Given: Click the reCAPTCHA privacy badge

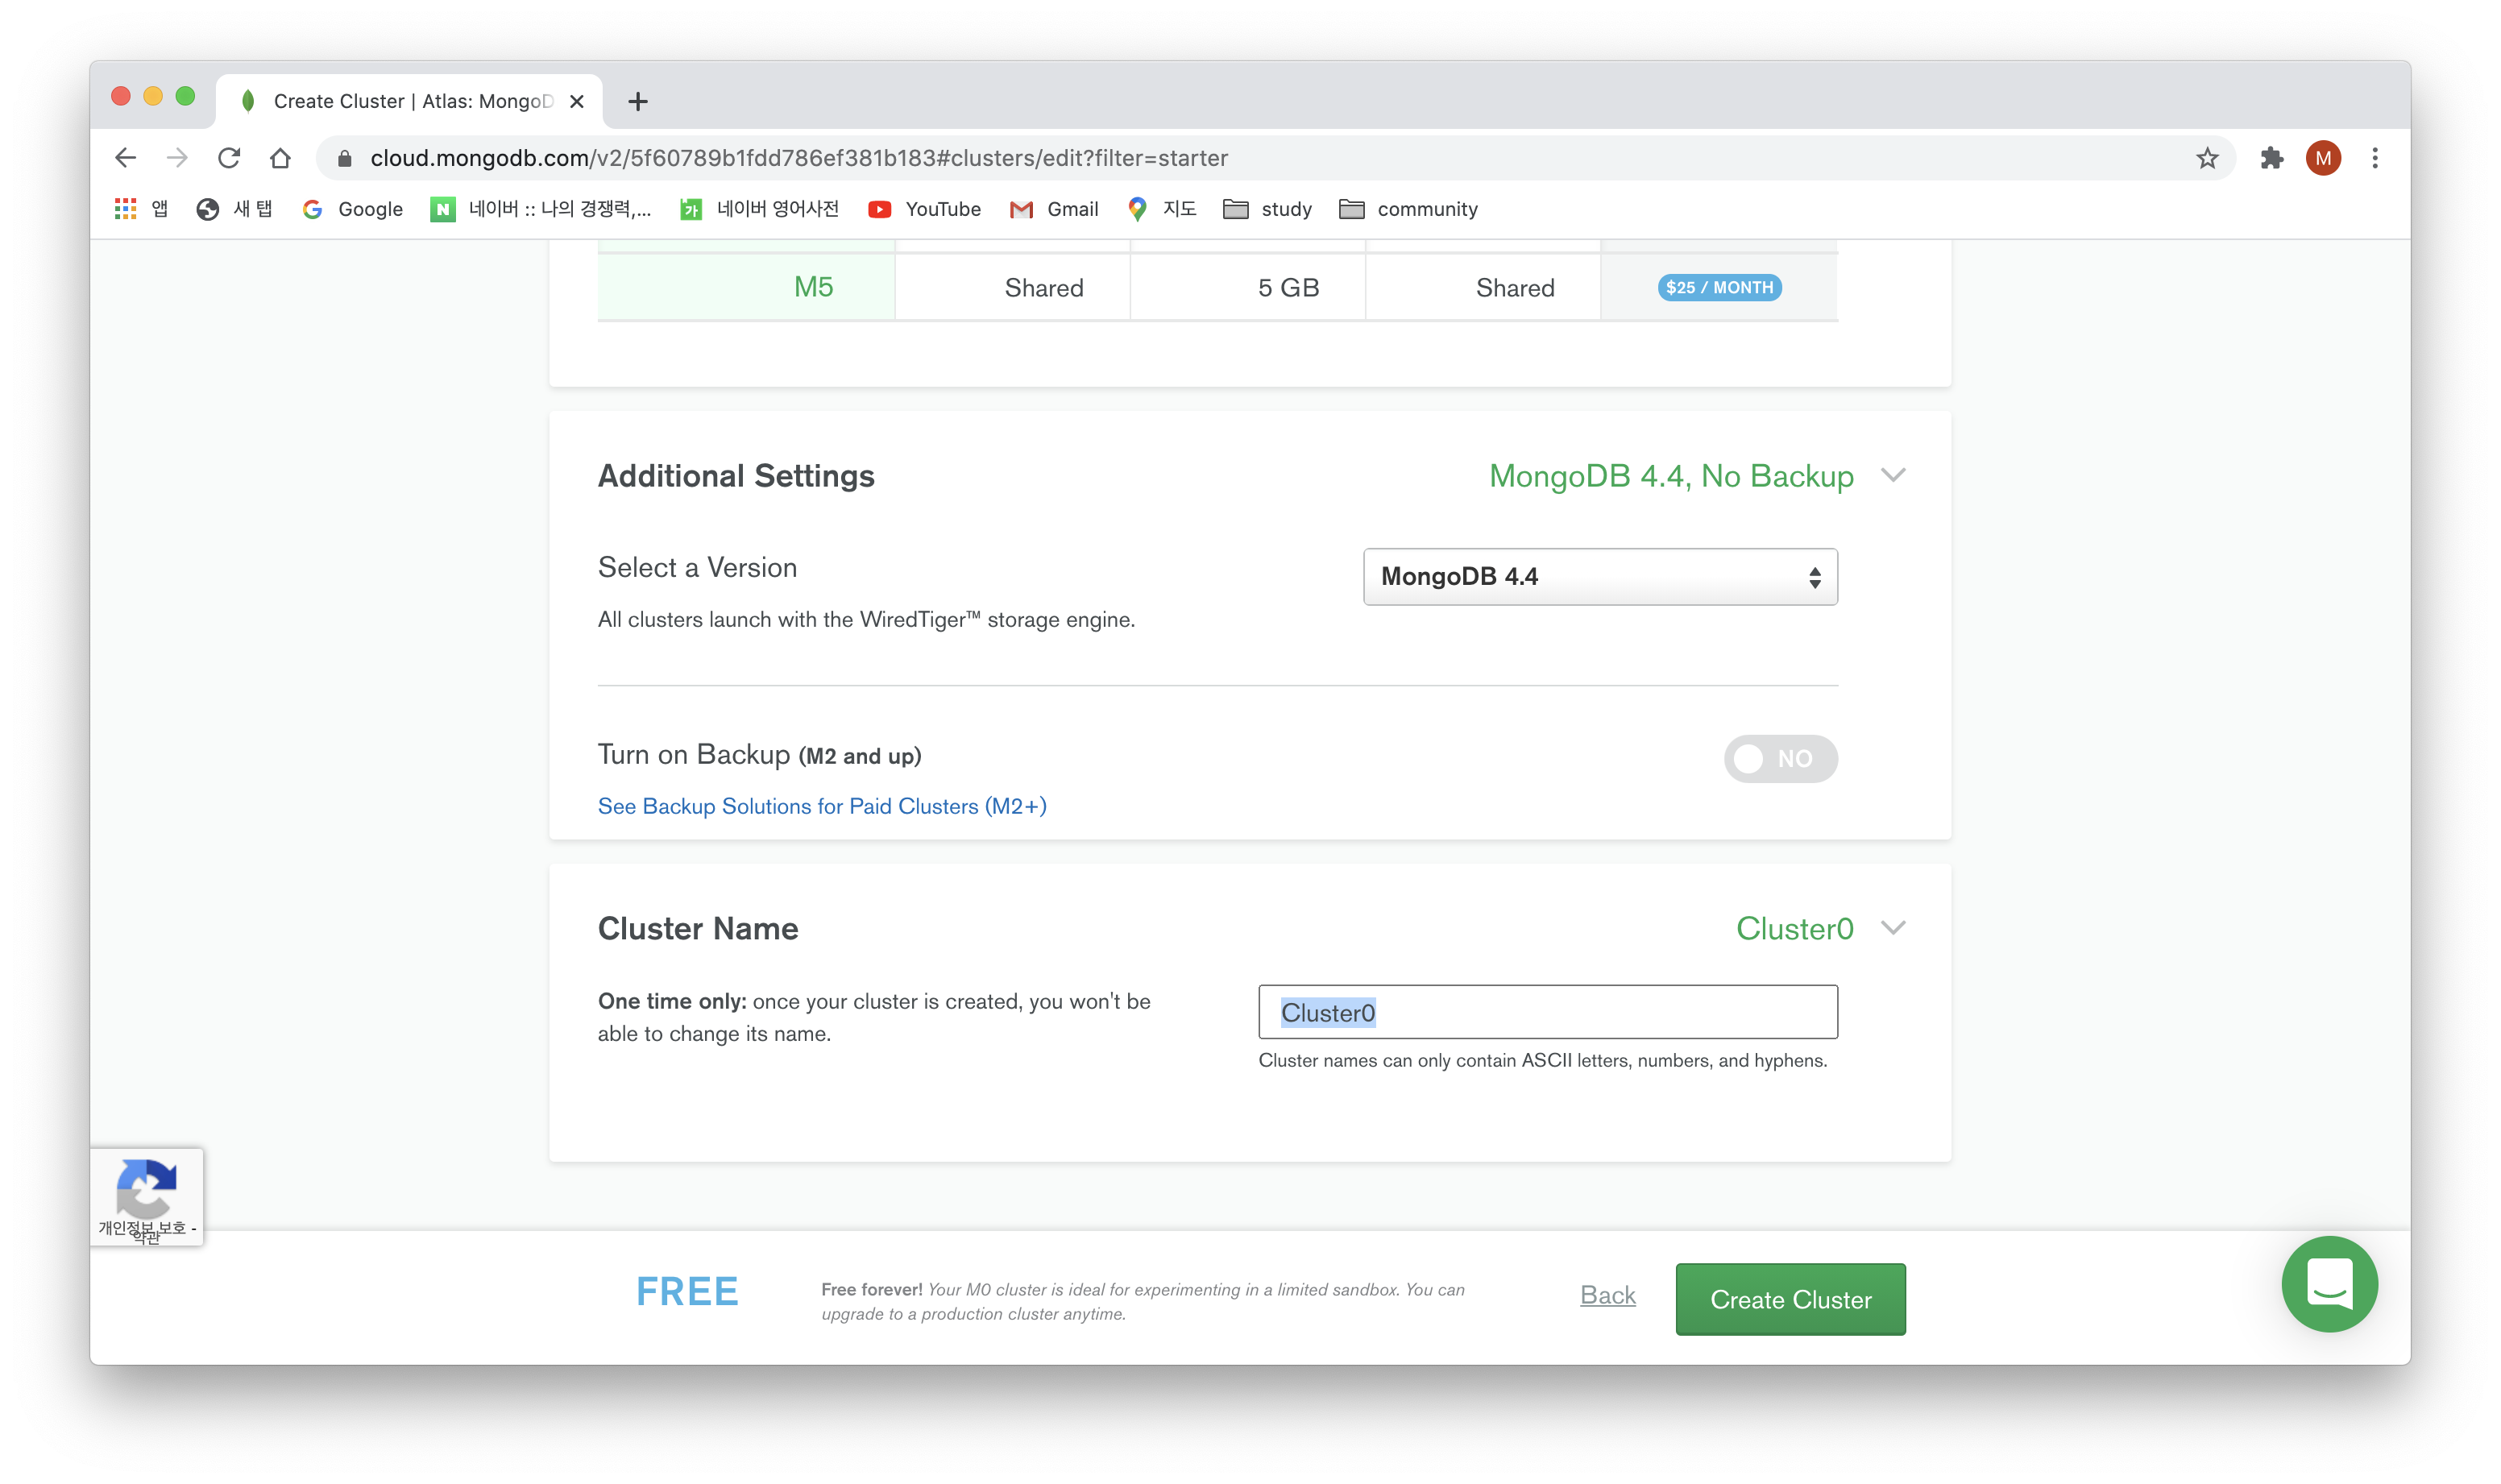Looking at the screenshot, I should click(x=147, y=1196).
